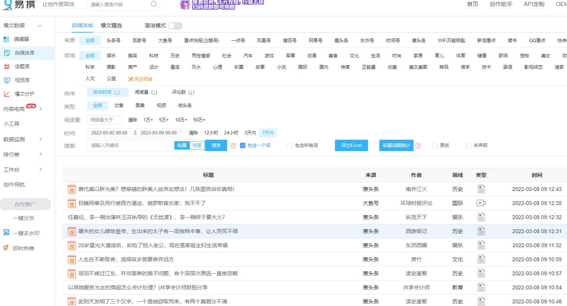Enable 简洁模式 toggle
This screenshot has height=306, width=567.
click(174, 25)
